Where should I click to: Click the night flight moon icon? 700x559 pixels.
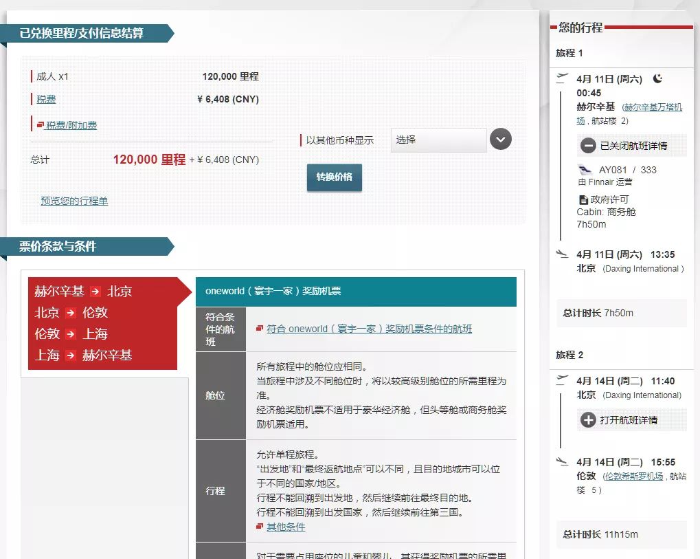point(657,78)
